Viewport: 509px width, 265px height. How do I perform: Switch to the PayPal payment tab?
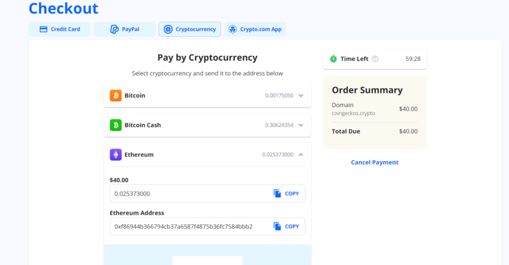(x=125, y=29)
